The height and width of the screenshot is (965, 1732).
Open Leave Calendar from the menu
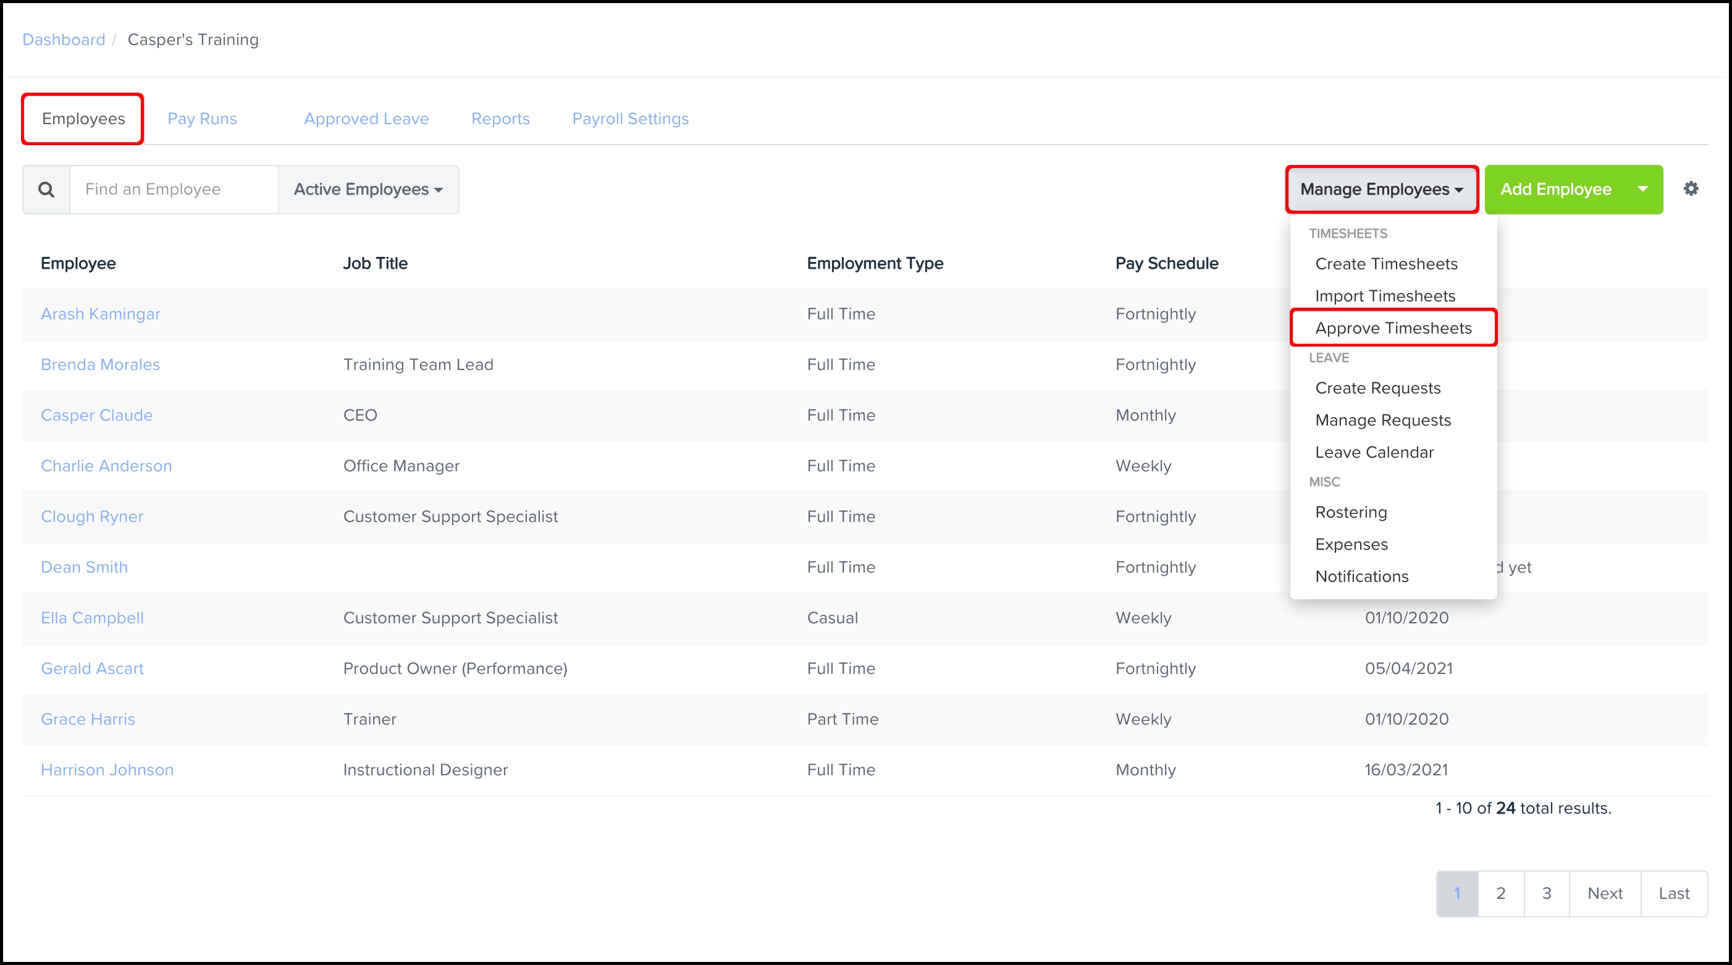[x=1374, y=452]
